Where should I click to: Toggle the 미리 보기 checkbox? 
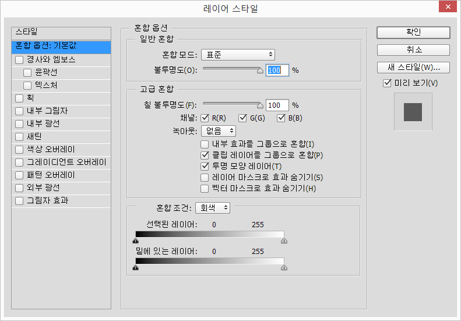(x=387, y=83)
